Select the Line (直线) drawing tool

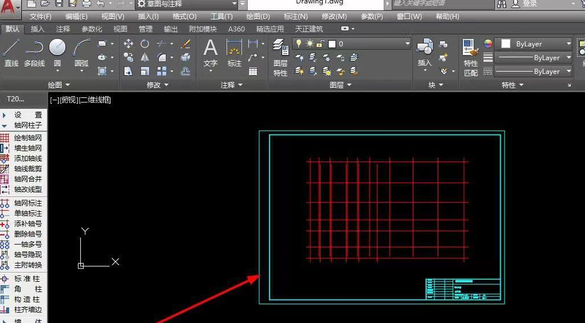tap(11, 52)
